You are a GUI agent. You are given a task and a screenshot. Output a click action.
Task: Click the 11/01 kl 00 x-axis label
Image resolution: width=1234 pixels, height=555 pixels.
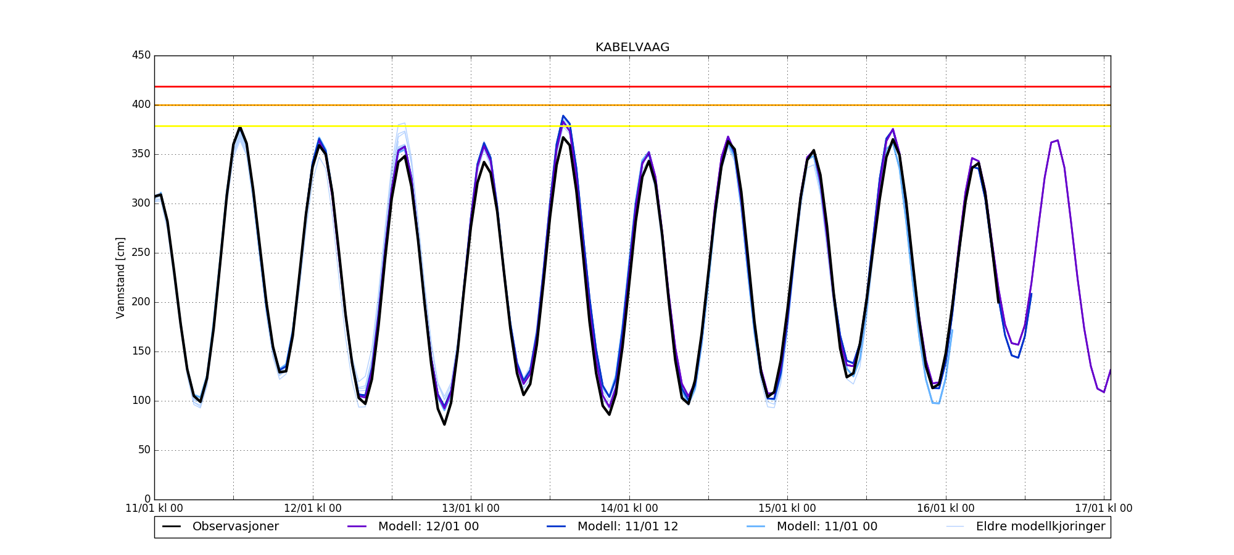(x=154, y=509)
